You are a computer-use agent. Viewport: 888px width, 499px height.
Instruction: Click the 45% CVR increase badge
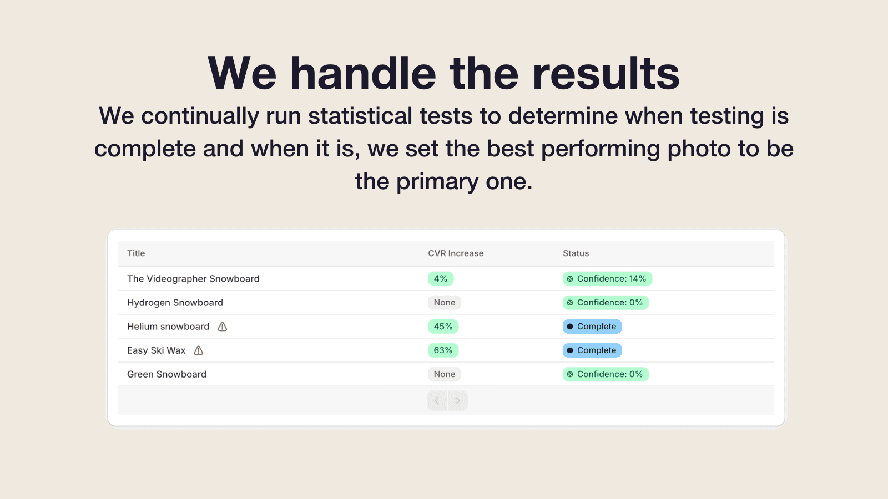(x=443, y=327)
